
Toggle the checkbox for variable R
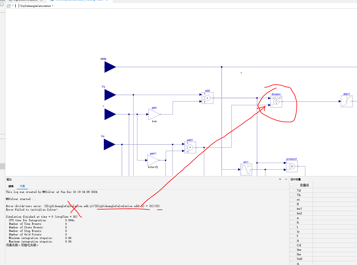click(x=292, y=204)
